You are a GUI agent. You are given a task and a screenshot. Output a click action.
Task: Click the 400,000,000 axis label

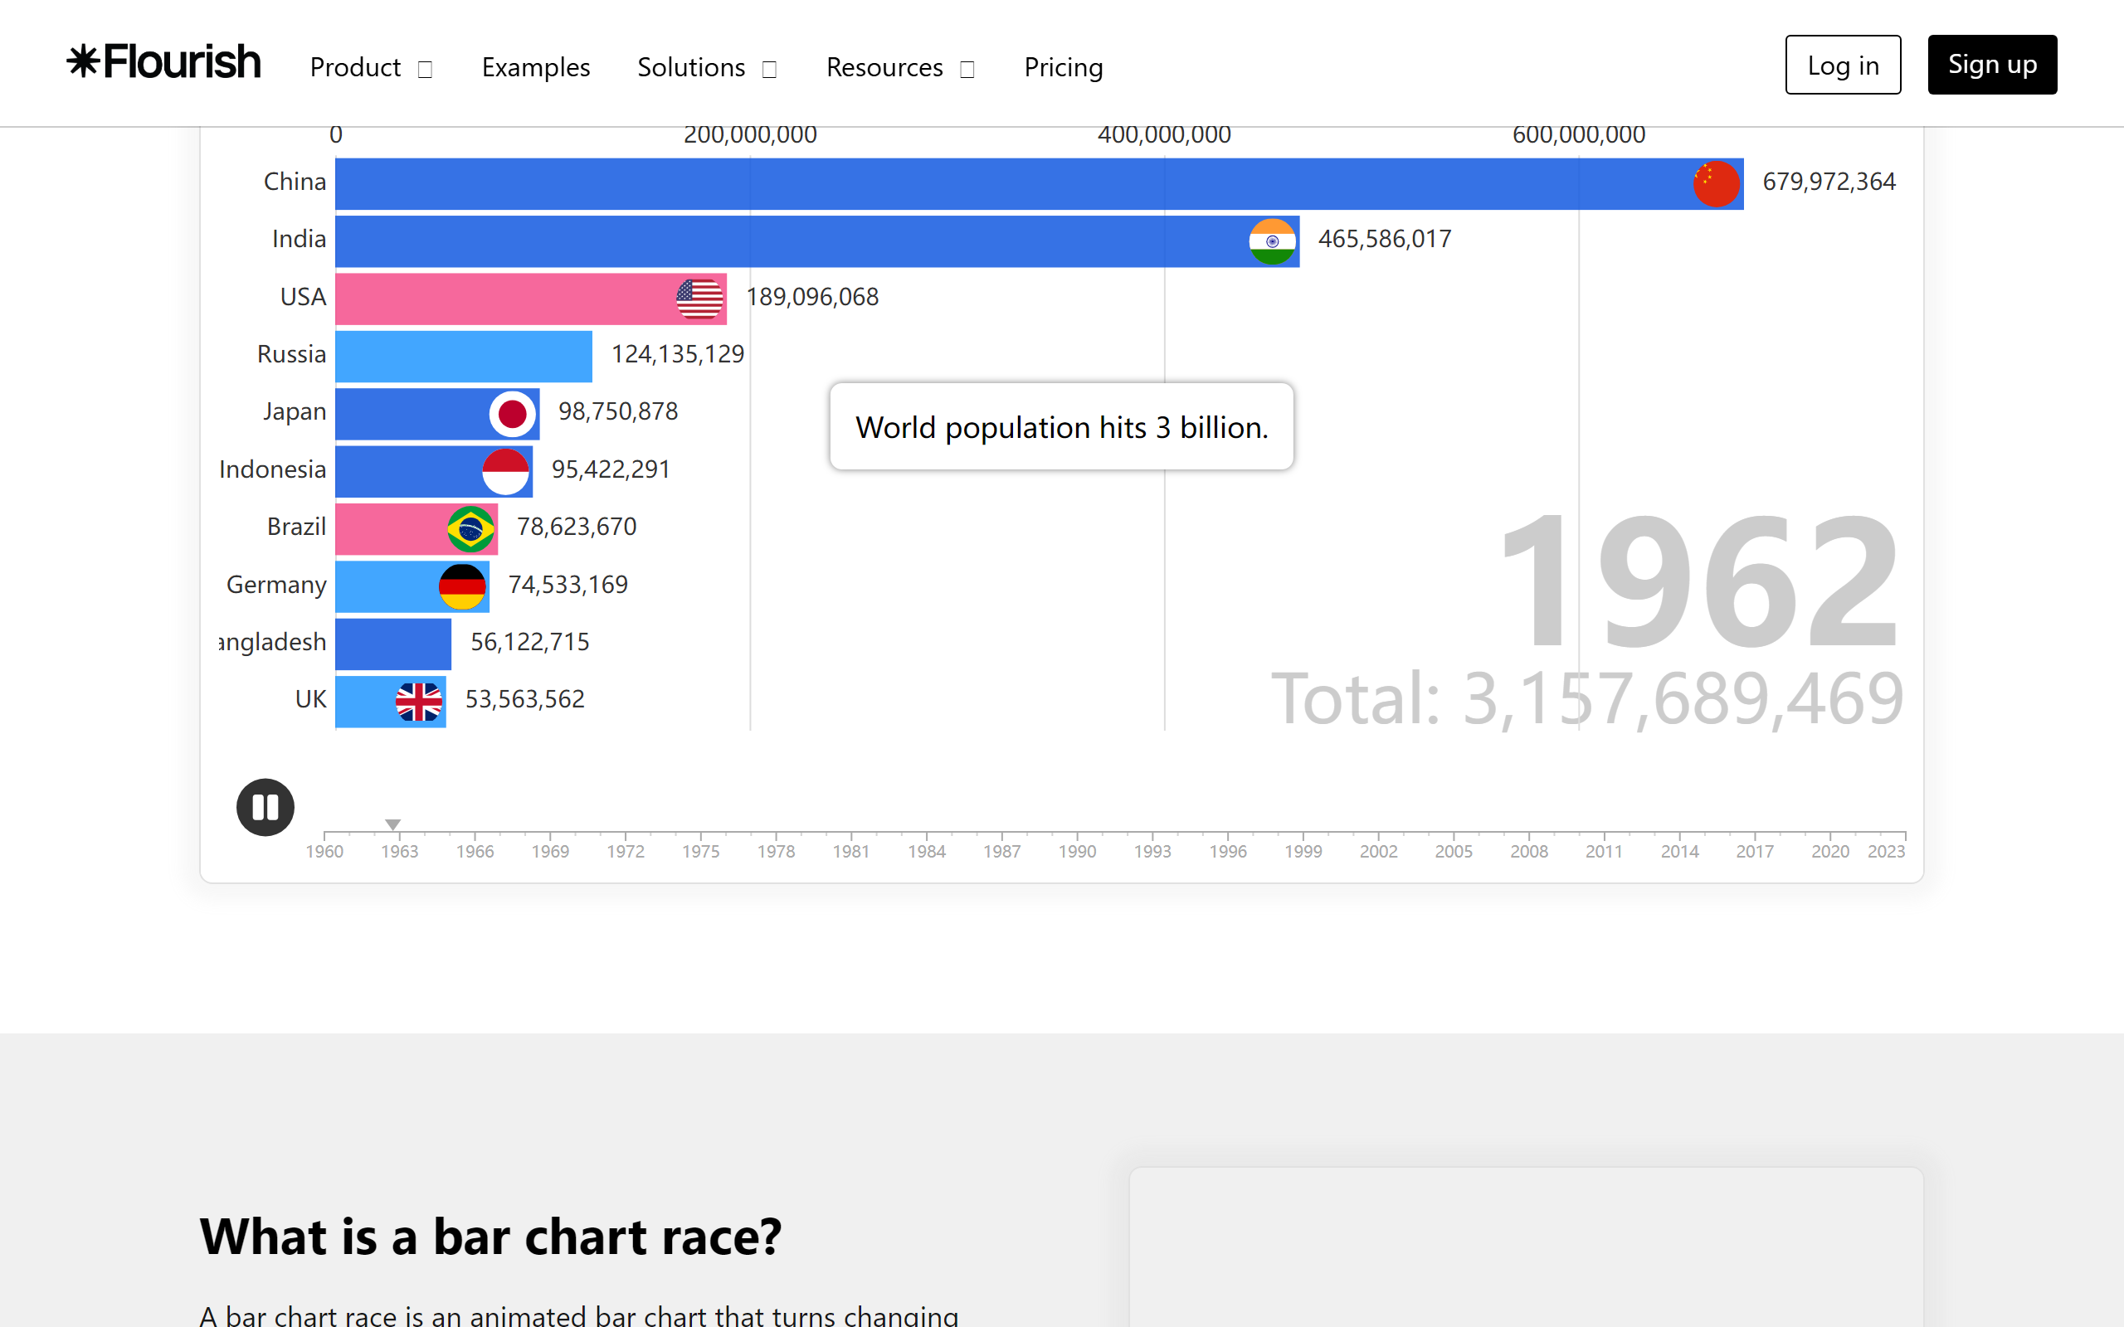point(1164,134)
